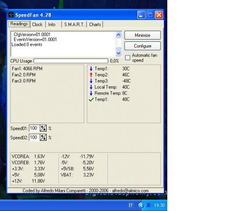
Task: Click the +5VSB 5,56V reading
Action: coord(77,169)
